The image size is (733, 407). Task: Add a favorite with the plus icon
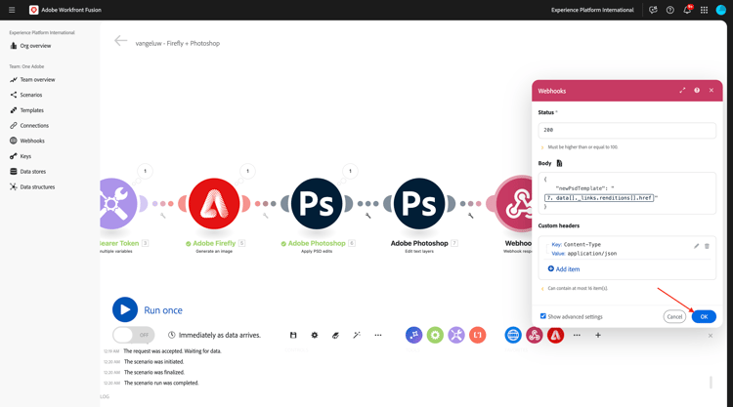click(x=598, y=335)
